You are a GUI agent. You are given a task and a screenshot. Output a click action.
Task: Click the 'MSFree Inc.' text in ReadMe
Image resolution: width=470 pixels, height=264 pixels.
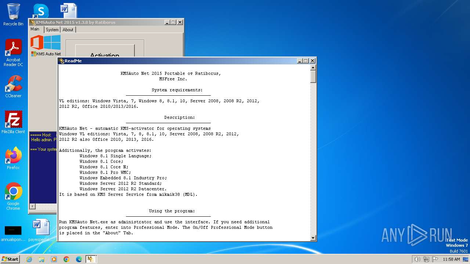173,79
